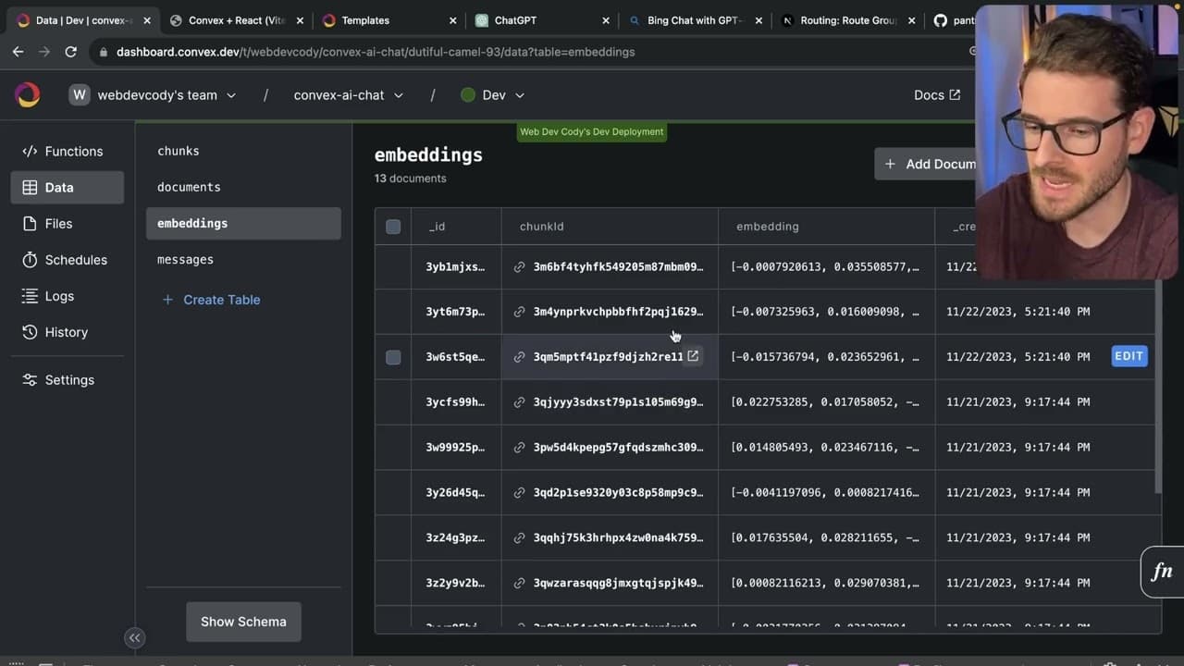Click link icon beside 3qd2p1se9320 chunkId
The image size is (1184, 666).
[x=520, y=493]
